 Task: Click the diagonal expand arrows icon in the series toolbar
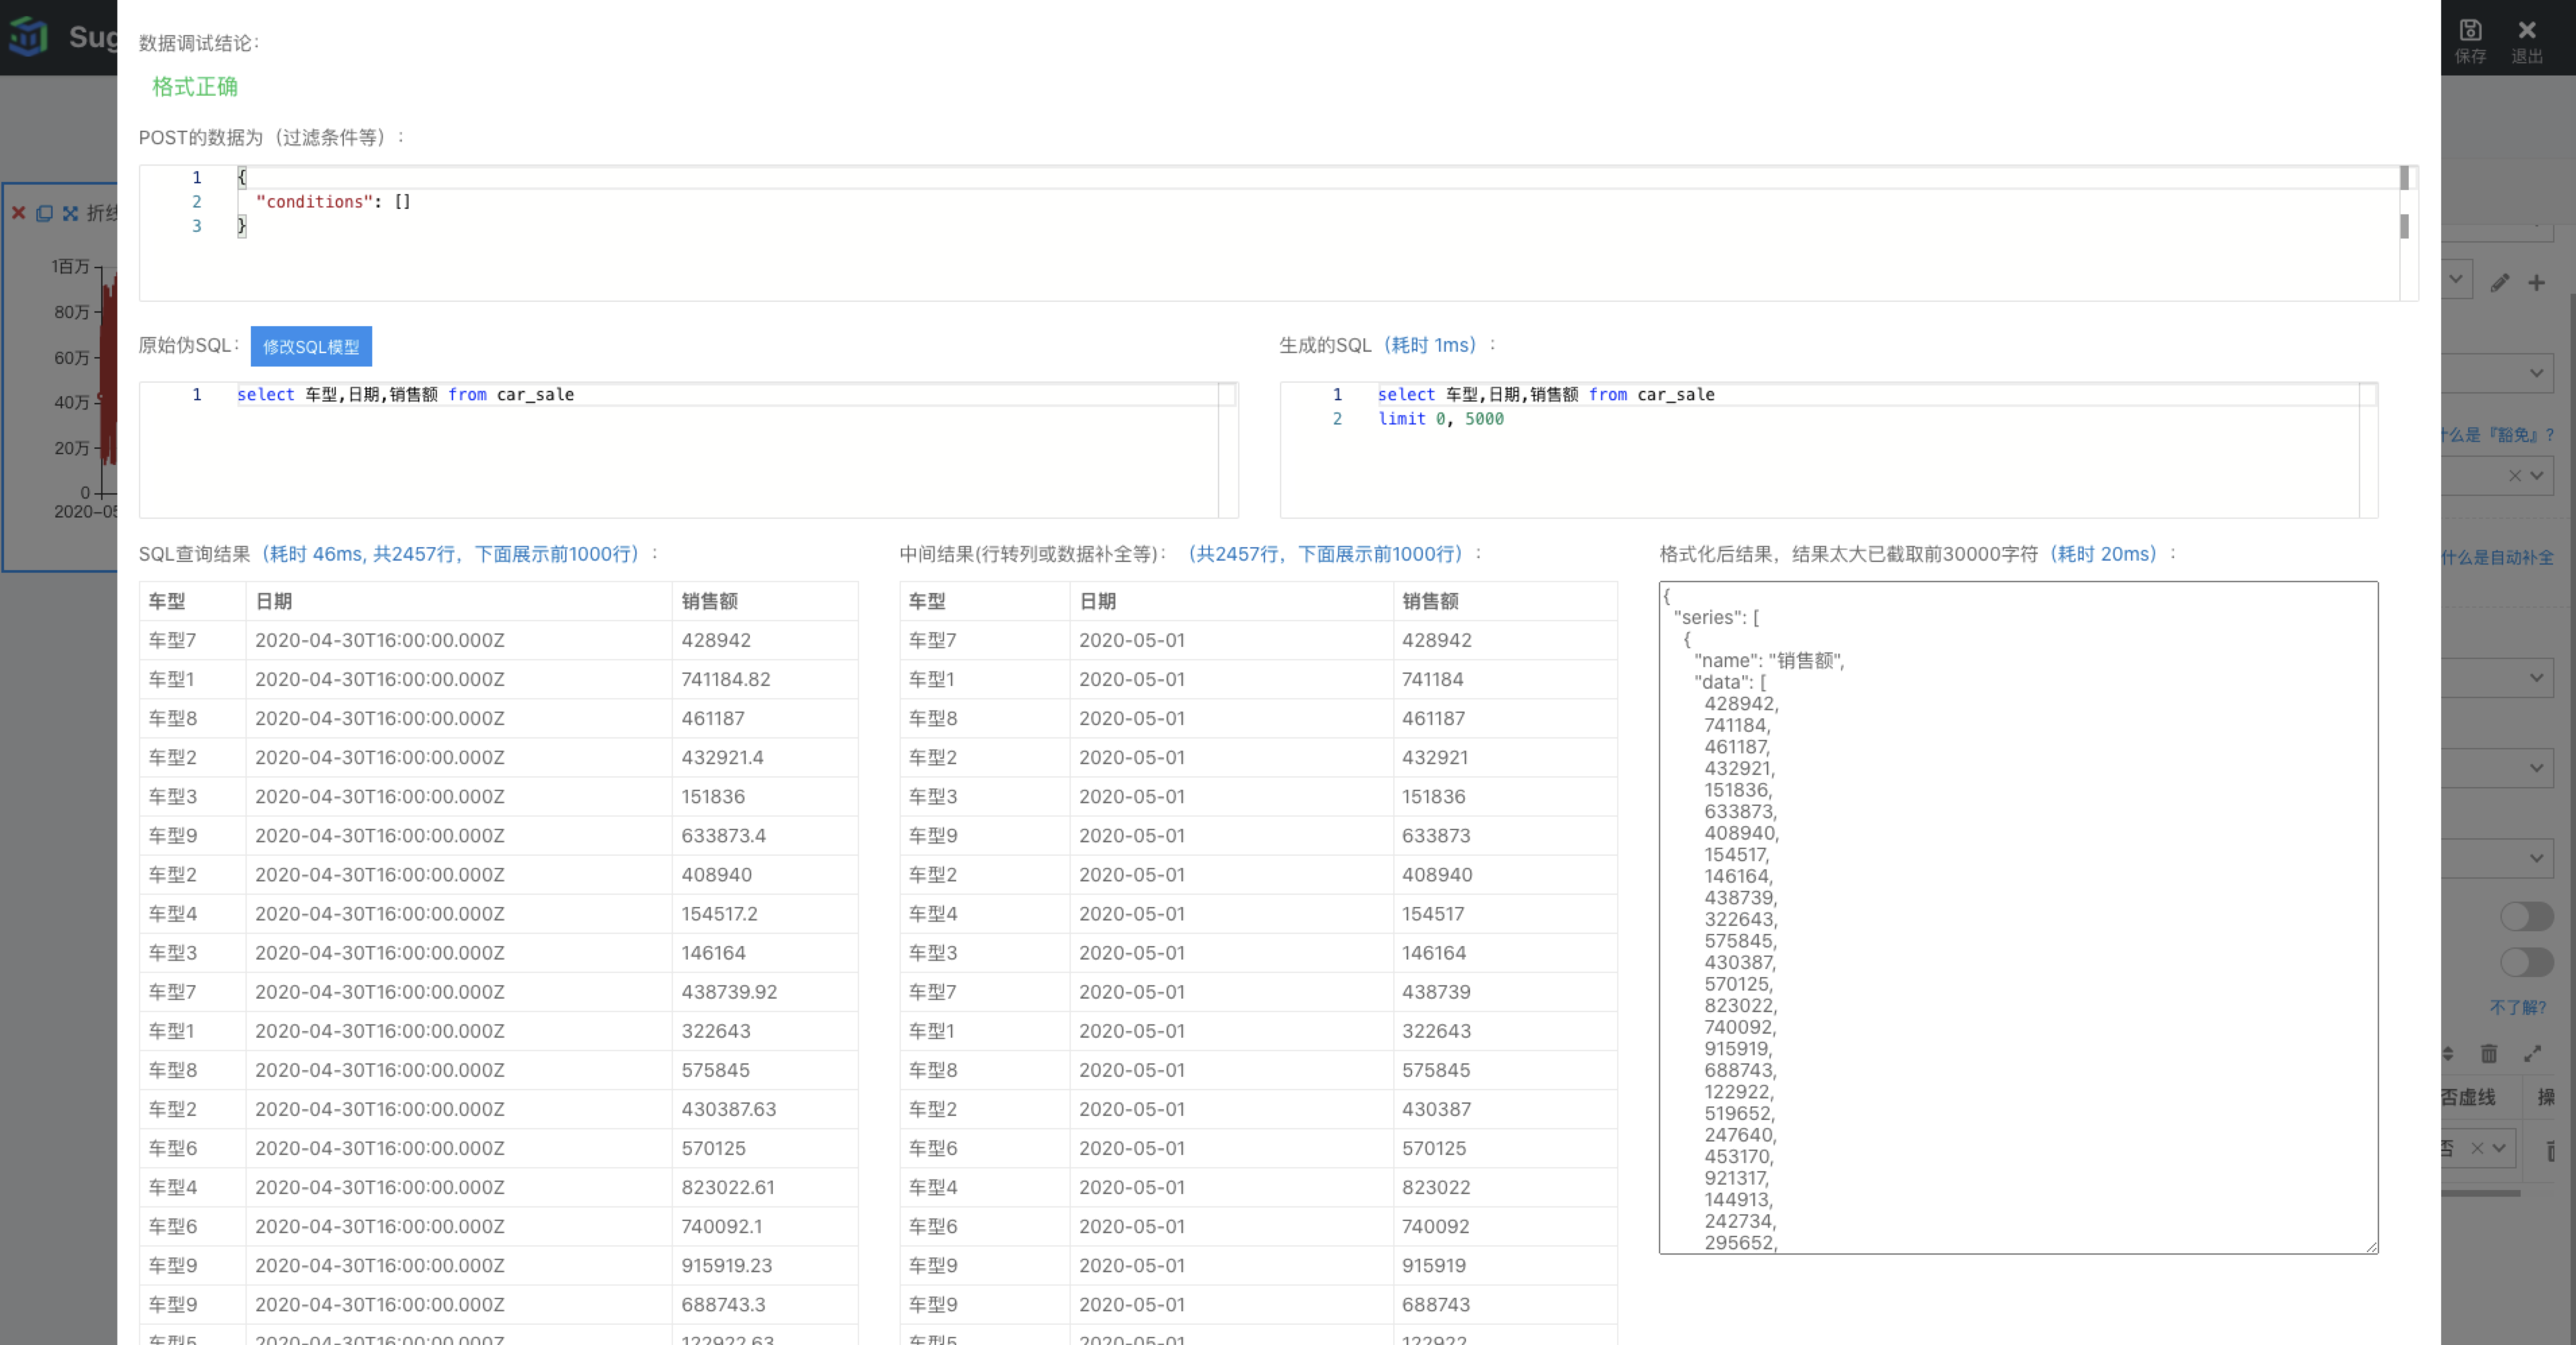(2532, 1053)
